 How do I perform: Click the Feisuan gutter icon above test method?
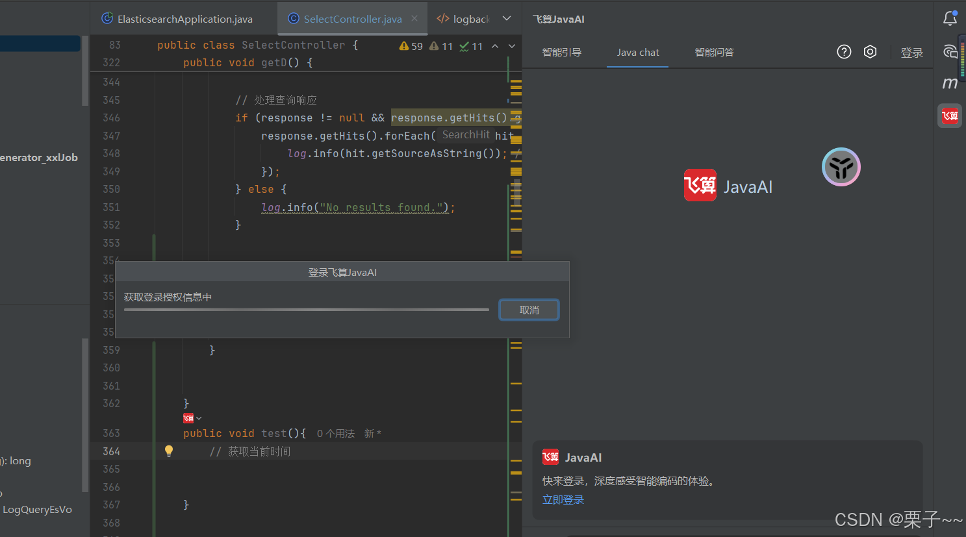click(188, 418)
